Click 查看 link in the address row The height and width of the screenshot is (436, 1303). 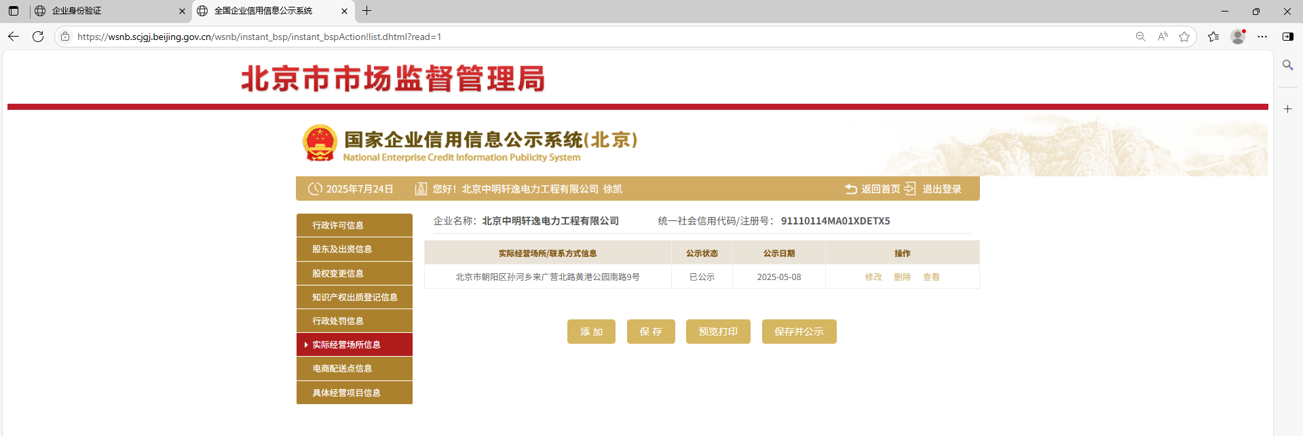pyautogui.click(x=931, y=277)
